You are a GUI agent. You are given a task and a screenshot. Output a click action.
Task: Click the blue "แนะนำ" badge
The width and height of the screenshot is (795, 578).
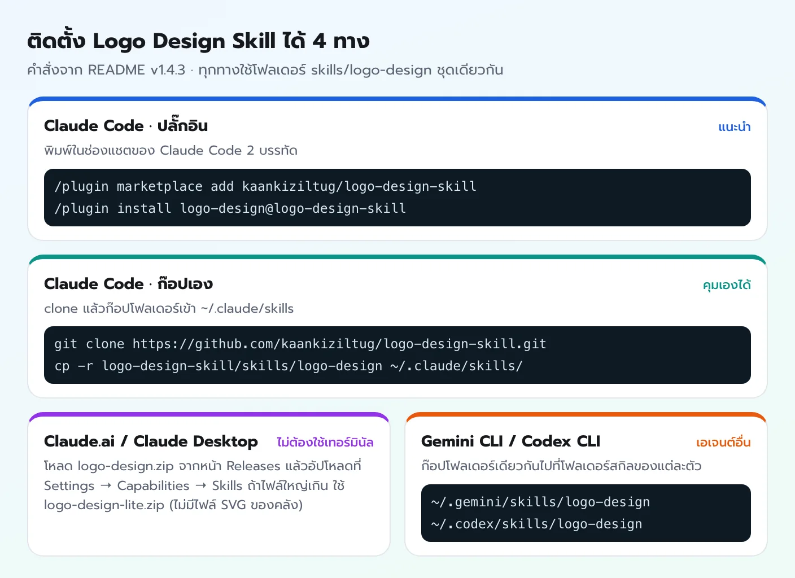(x=735, y=127)
